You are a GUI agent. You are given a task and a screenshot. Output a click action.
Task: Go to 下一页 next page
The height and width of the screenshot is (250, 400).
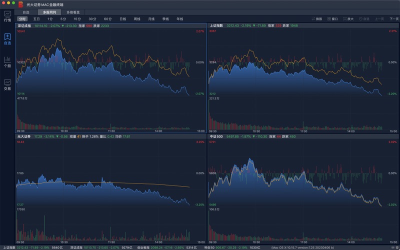tap(393, 19)
